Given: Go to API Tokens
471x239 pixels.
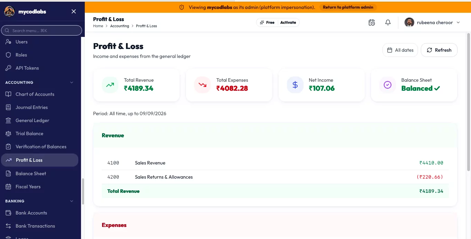Looking at the screenshot, I should pos(27,68).
